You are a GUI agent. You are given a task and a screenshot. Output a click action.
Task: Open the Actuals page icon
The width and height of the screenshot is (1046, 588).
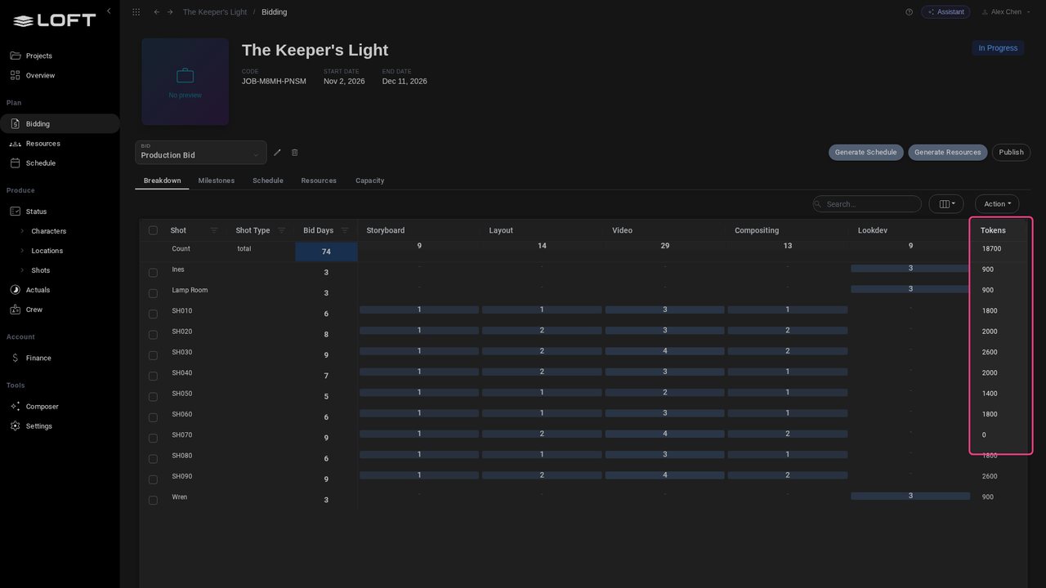[15, 290]
